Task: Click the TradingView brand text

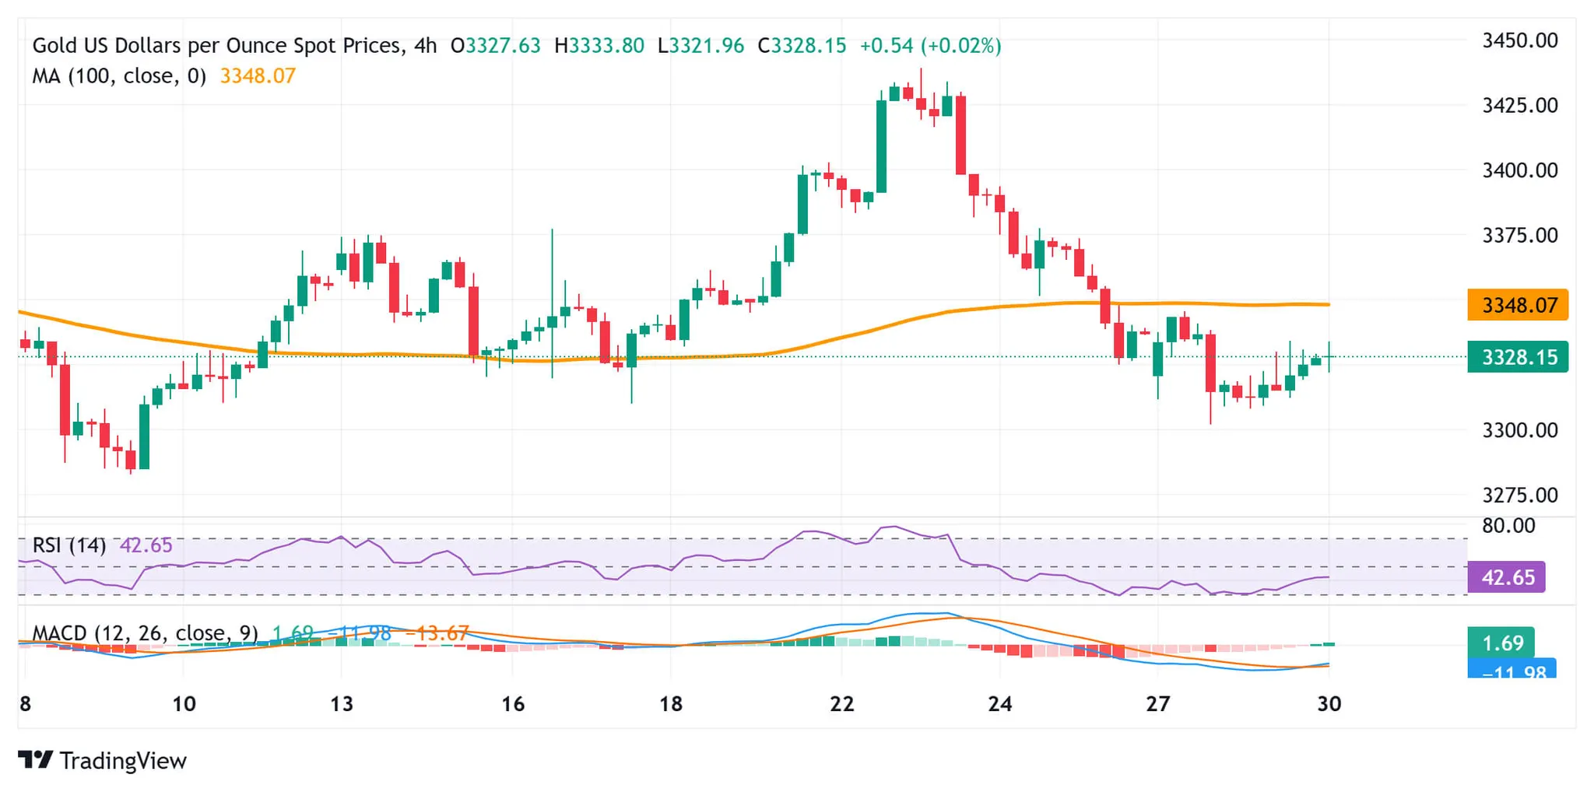Action: pos(123,760)
